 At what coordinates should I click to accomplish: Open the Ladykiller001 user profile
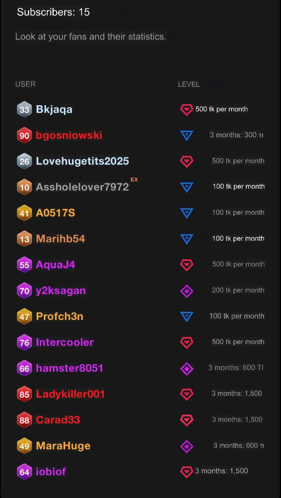coord(70,394)
